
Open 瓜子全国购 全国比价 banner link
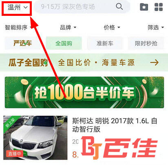(x=84, y=63)
